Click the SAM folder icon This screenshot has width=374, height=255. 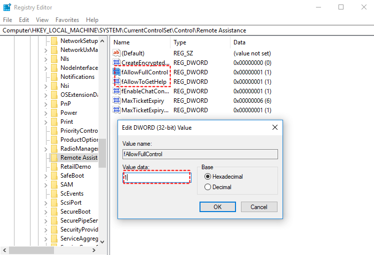click(x=54, y=185)
